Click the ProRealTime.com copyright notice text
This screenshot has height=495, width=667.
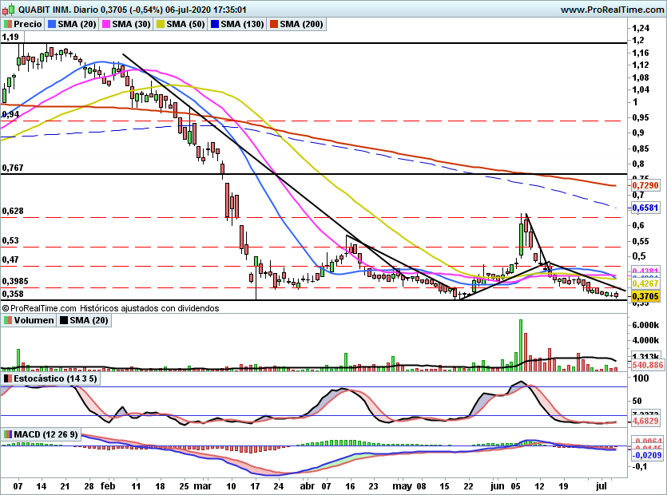[110, 308]
